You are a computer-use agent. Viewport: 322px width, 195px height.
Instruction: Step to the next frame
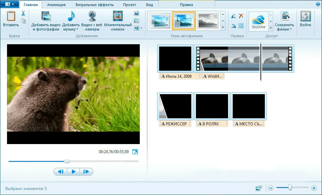(86, 172)
